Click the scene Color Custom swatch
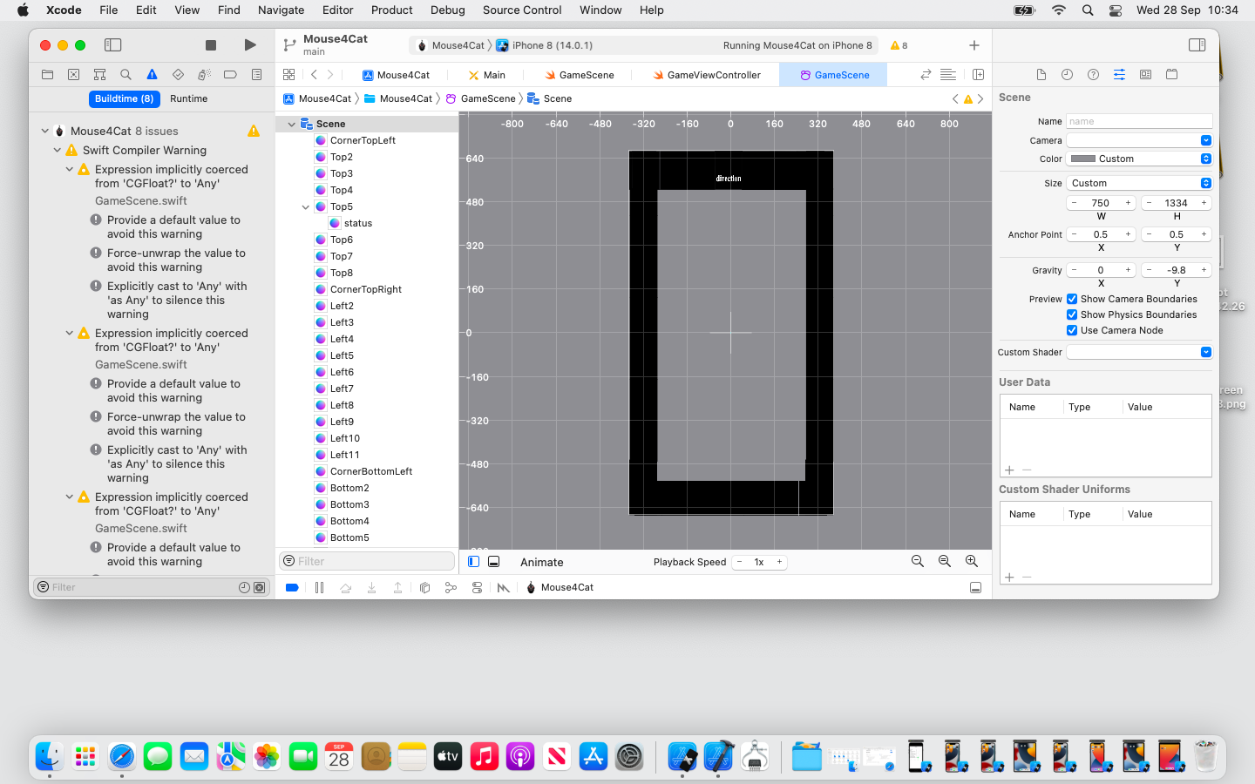Viewport: 1255px width, 784px height. pos(1083,159)
